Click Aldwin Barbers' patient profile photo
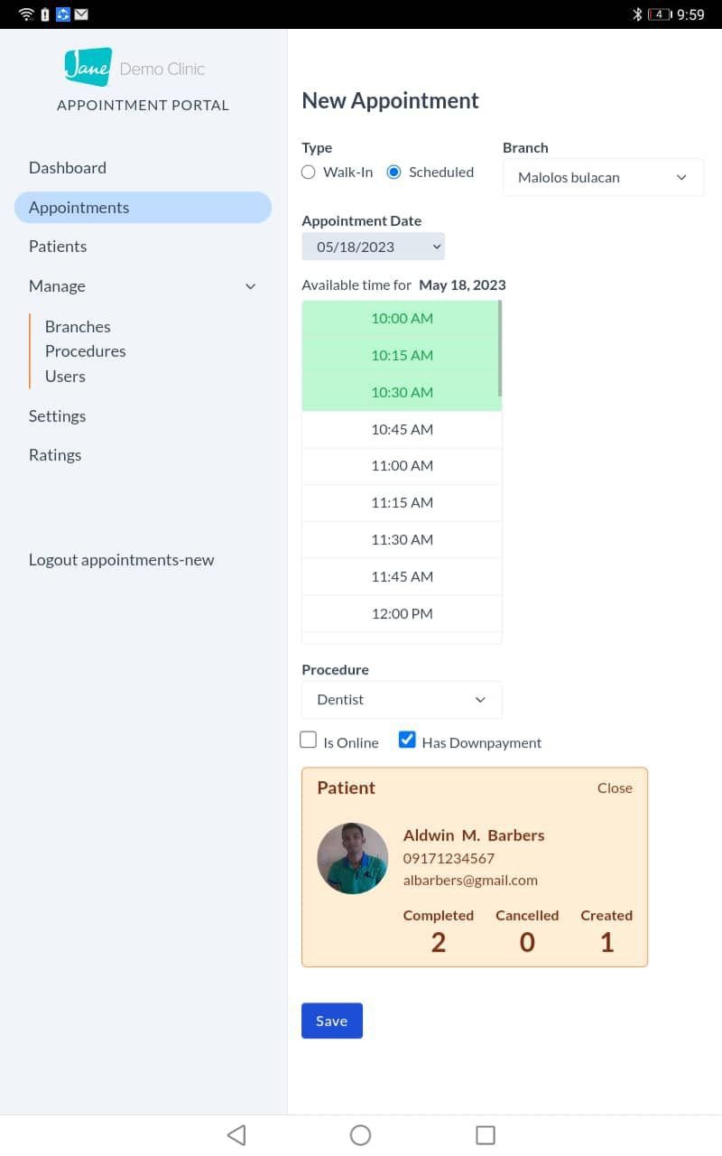This screenshot has width=722, height=1156. coord(353,858)
